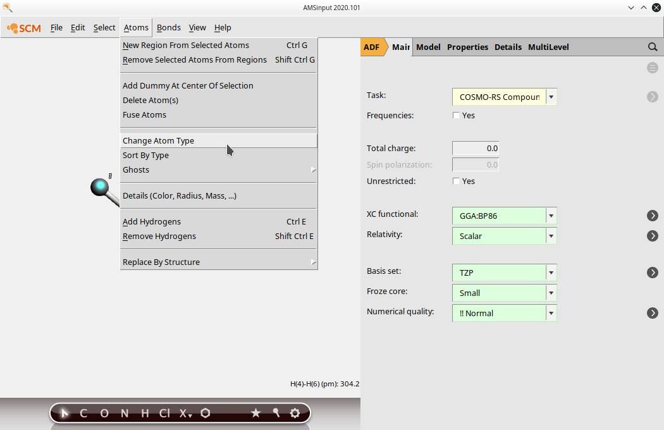
Task: Open the Basis set dropdown
Action: coord(505,273)
